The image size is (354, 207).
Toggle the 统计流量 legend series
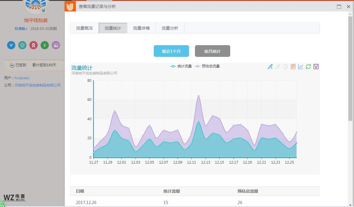tap(181, 66)
